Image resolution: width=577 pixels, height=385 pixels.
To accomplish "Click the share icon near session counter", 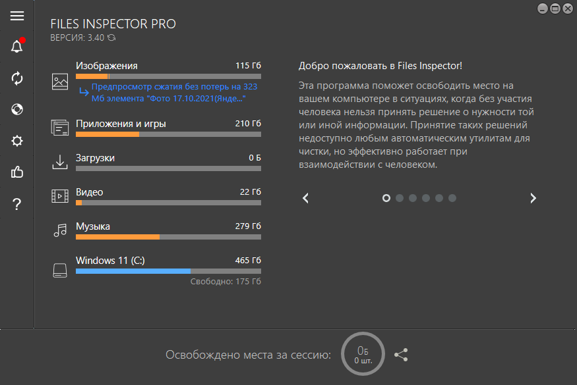I will (401, 355).
